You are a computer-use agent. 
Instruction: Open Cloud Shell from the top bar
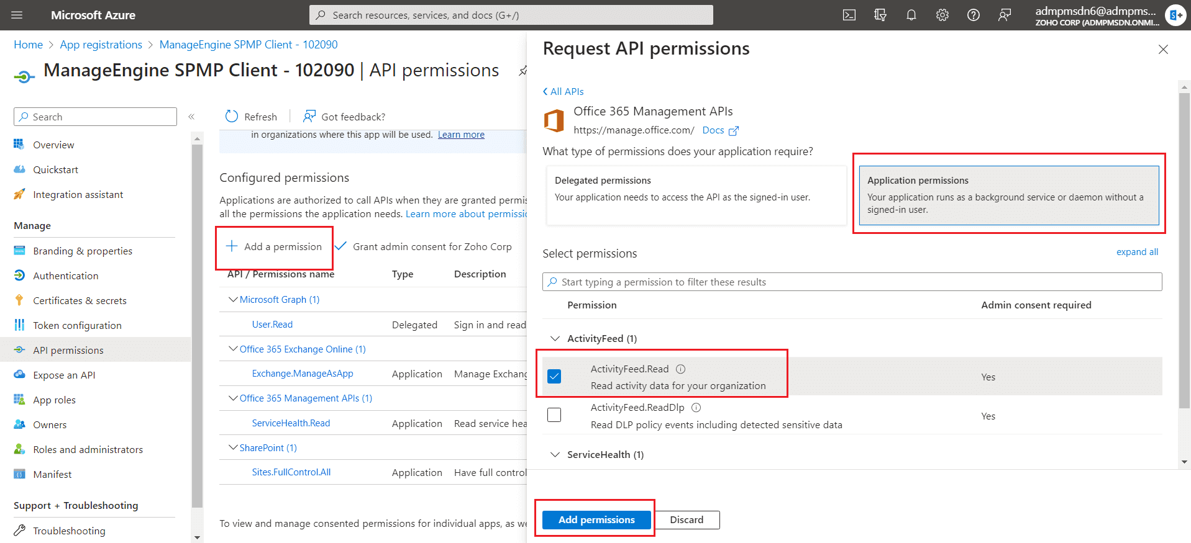click(x=849, y=15)
